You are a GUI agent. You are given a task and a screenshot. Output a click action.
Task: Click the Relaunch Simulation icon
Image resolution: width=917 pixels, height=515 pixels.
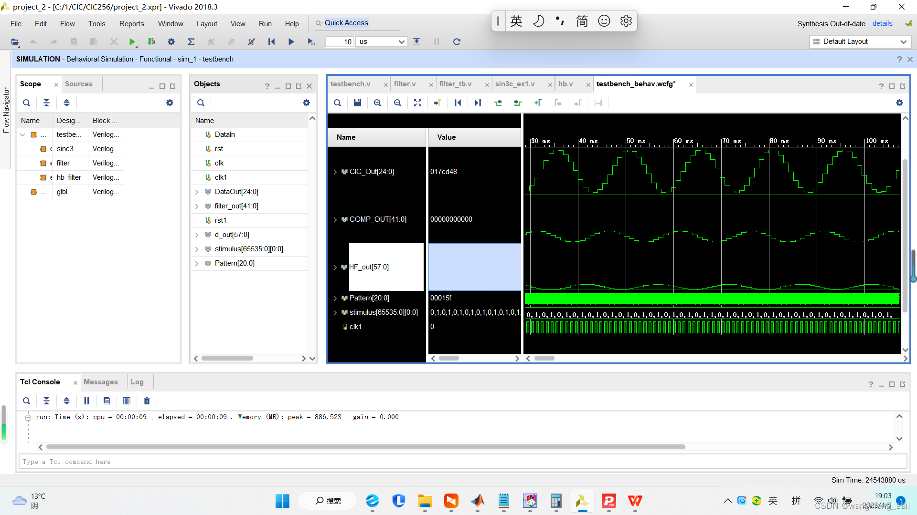(x=457, y=42)
